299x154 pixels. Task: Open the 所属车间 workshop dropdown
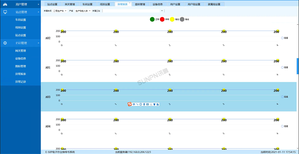[60, 11]
